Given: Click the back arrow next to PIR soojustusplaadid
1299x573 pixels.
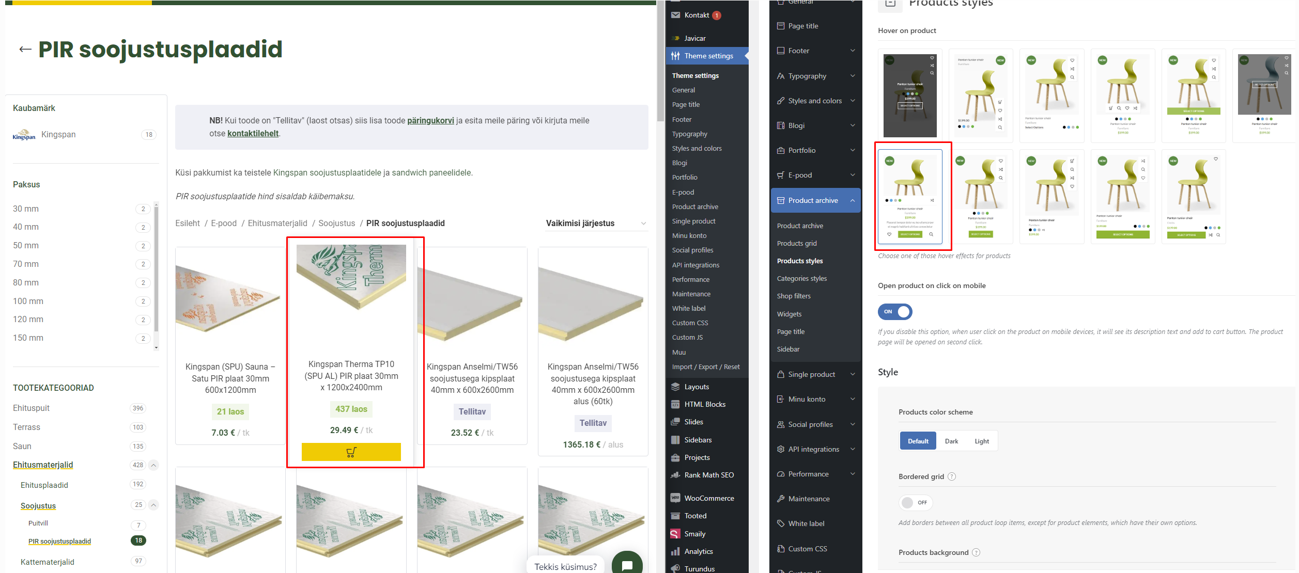Looking at the screenshot, I should pos(25,50).
